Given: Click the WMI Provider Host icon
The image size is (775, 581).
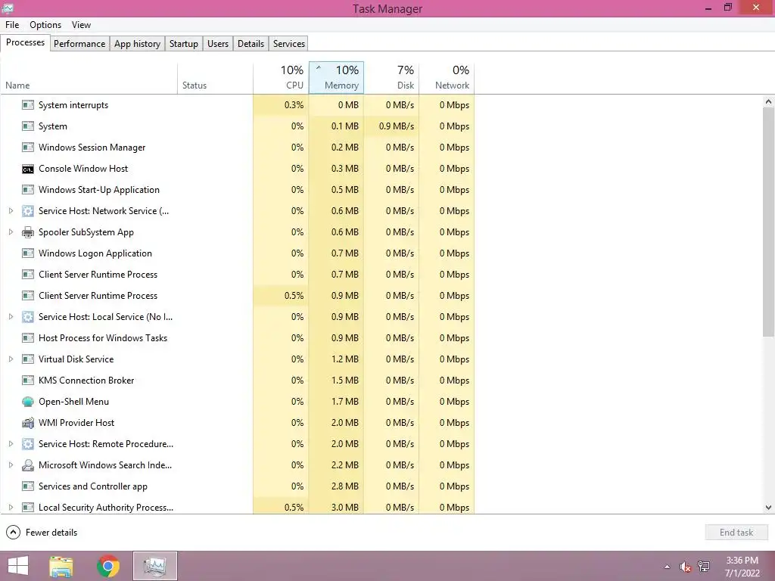Looking at the screenshot, I should click(28, 423).
